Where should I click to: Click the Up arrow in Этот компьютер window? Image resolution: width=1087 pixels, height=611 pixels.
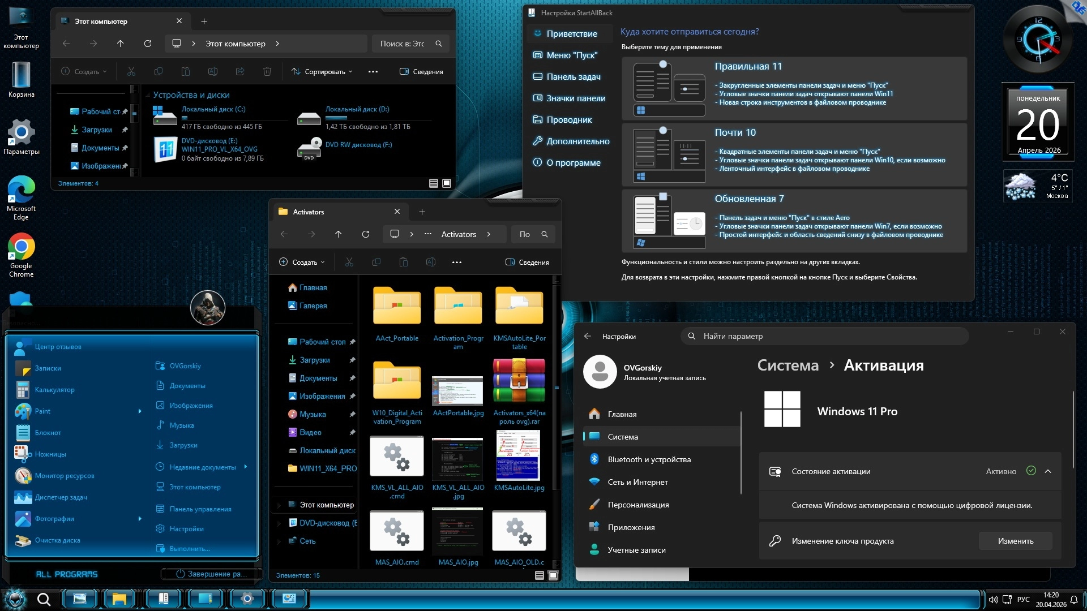click(x=120, y=44)
